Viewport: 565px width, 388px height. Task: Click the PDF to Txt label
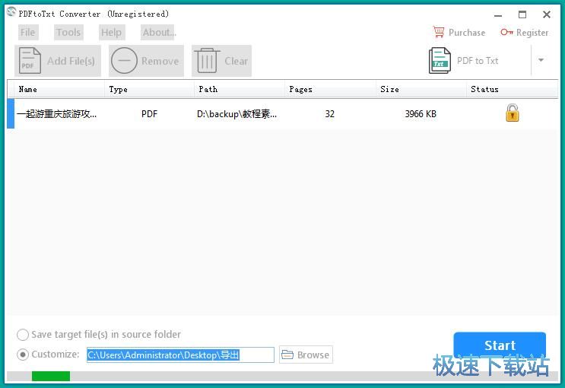(x=478, y=61)
